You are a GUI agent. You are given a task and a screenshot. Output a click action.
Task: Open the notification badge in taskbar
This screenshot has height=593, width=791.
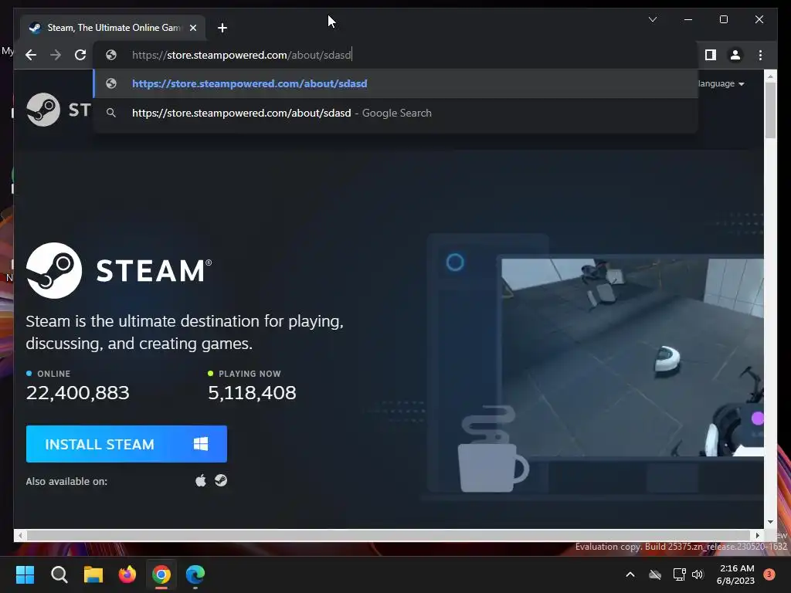tap(769, 574)
